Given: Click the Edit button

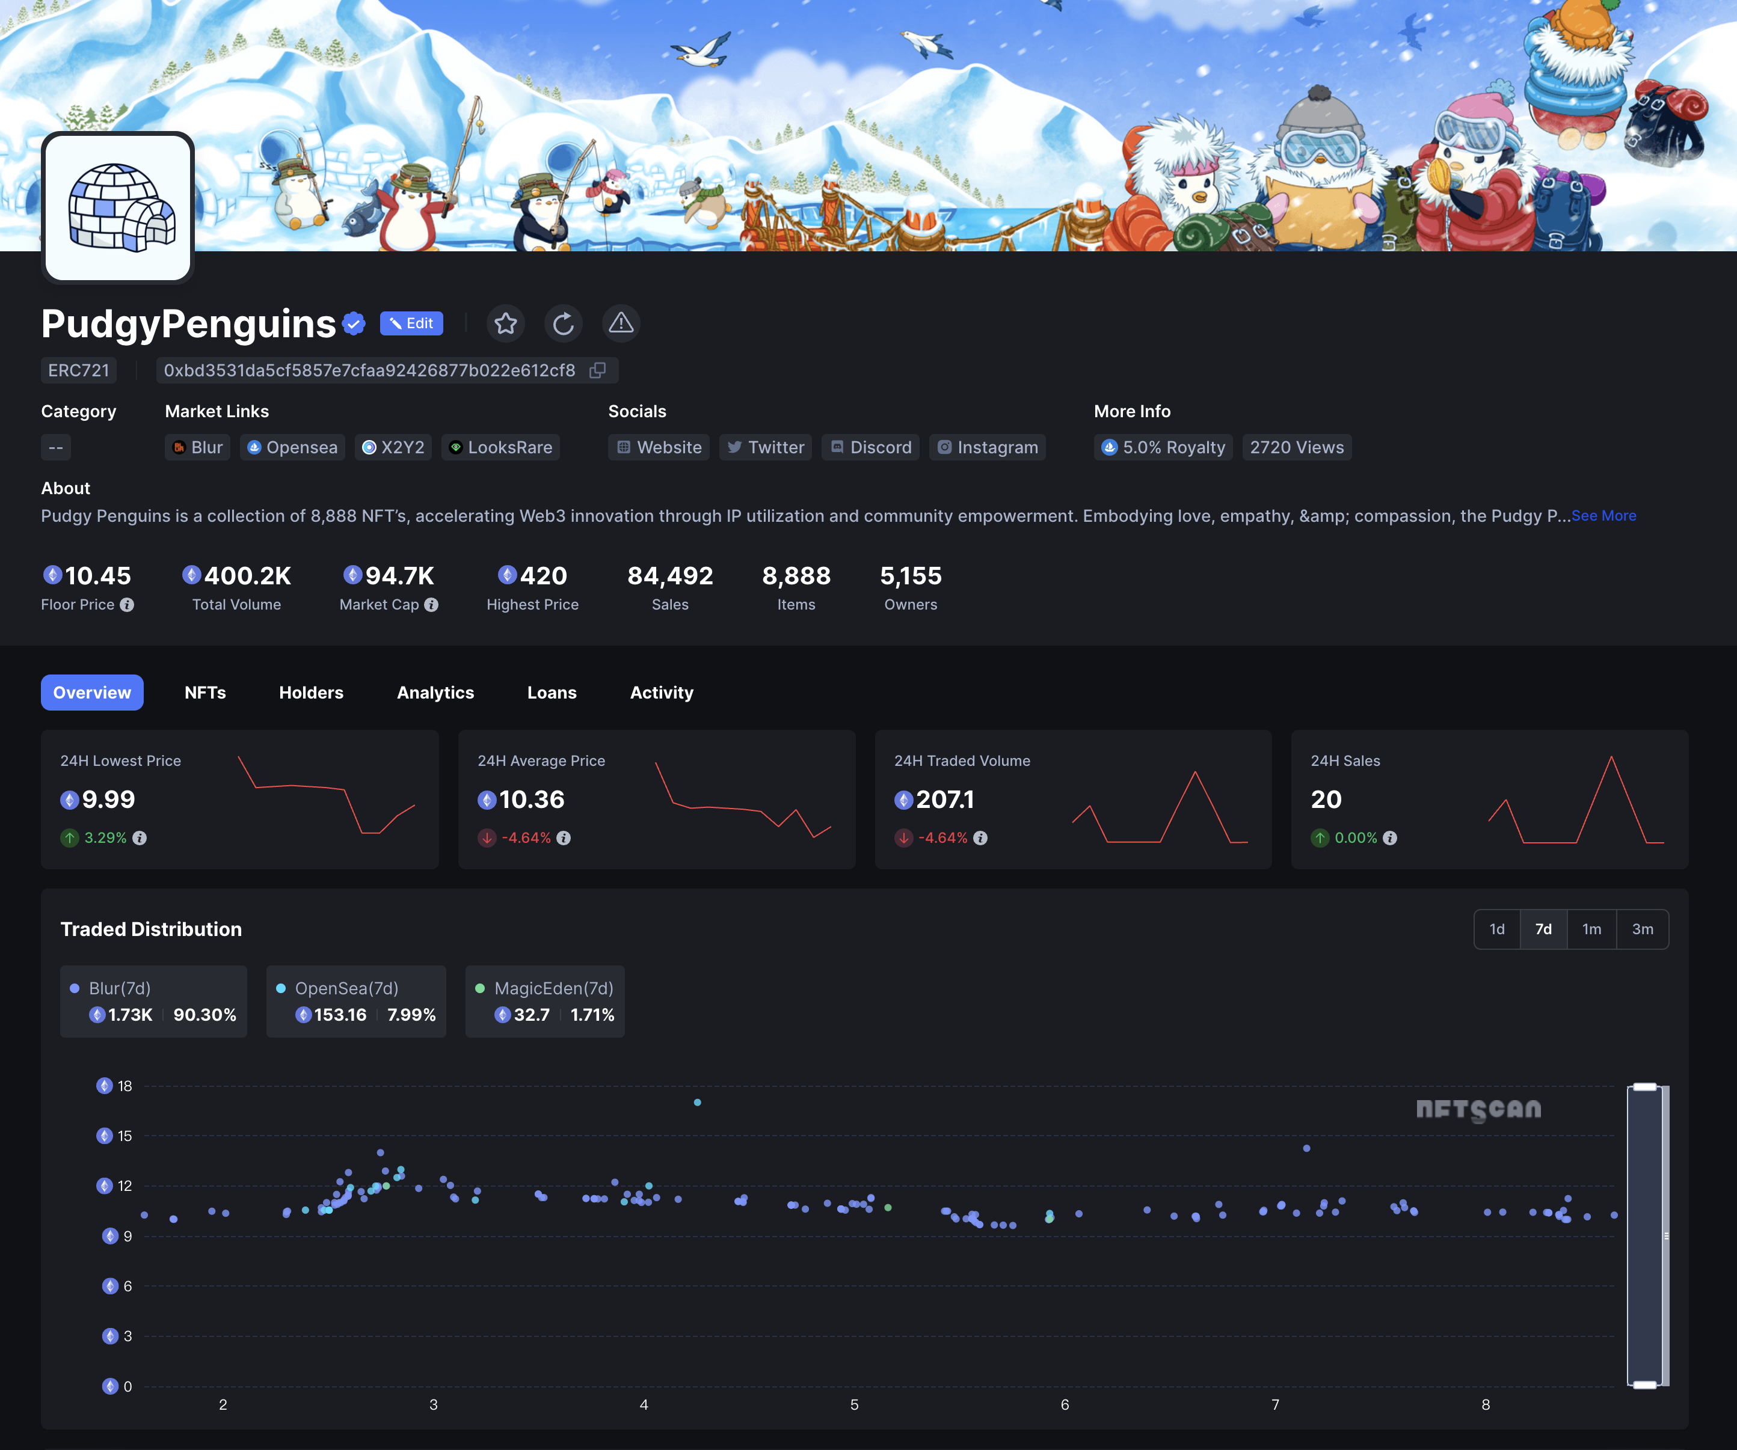Looking at the screenshot, I should click(411, 323).
